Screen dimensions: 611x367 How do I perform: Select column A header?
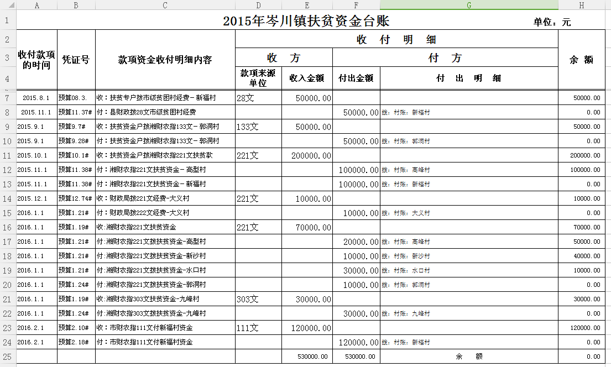point(36,5)
